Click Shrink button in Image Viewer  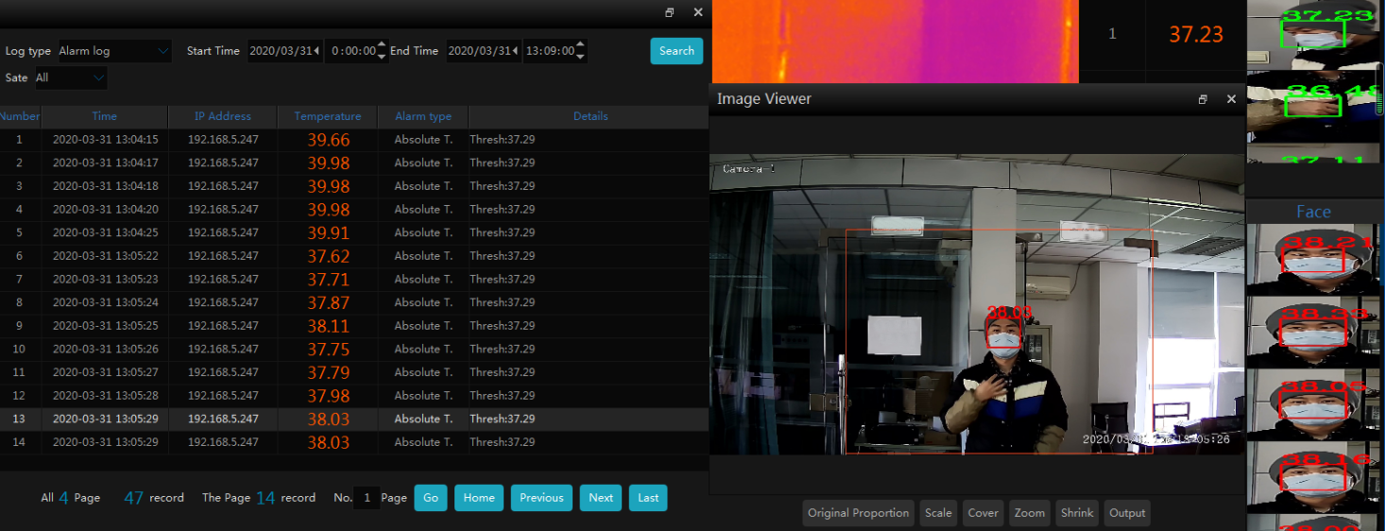click(x=1077, y=513)
